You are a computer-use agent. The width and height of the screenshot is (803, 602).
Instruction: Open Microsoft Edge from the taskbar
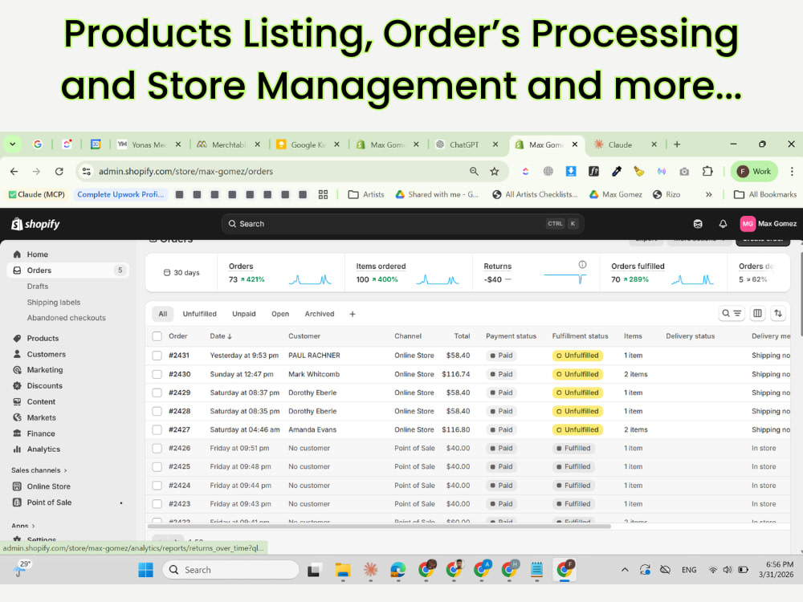pyautogui.click(x=398, y=570)
